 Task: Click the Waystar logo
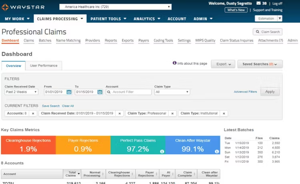(x=23, y=7)
